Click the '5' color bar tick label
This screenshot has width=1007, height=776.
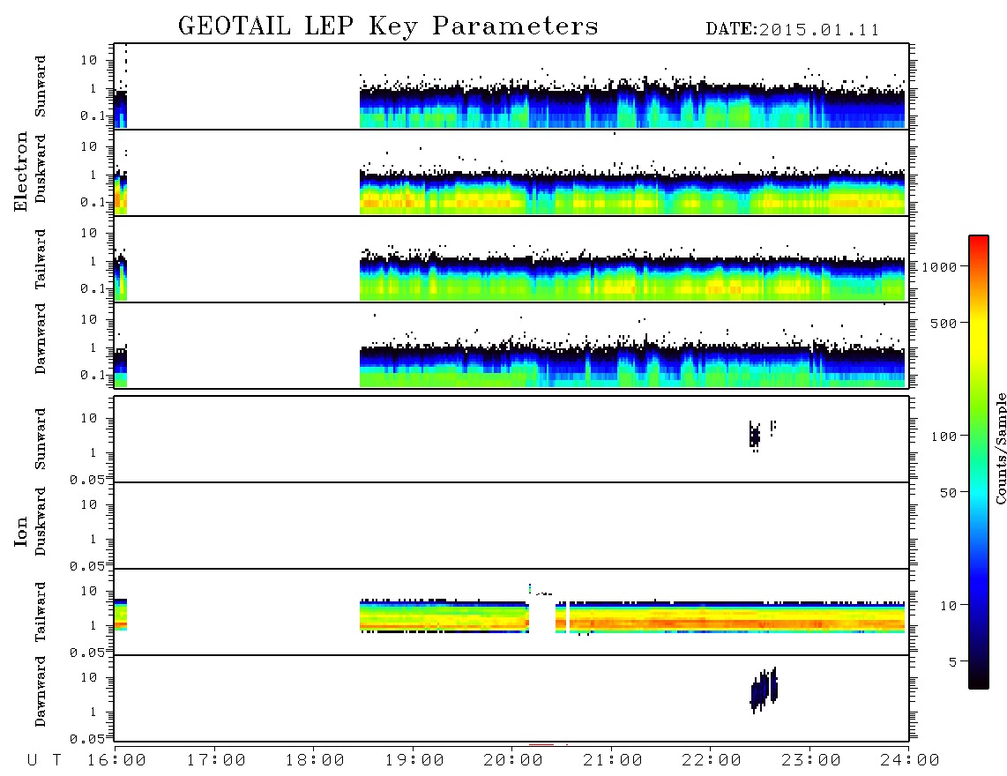[952, 661]
